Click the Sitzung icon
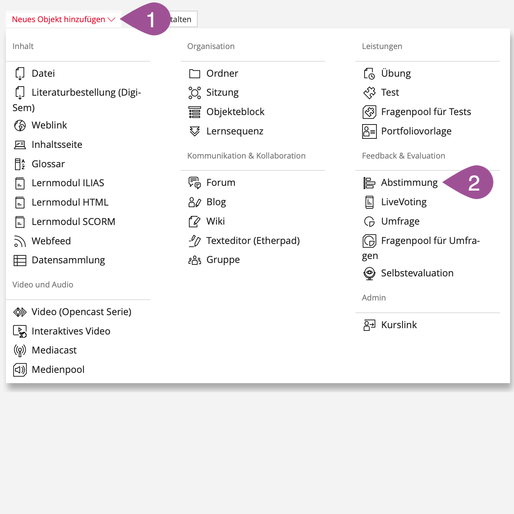The image size is (514, 514). (195, 93)
